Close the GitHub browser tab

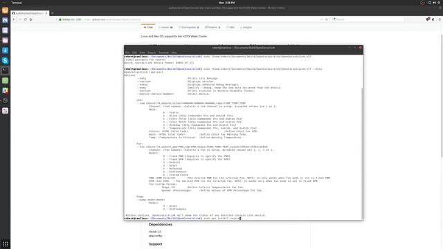(46, 13)
